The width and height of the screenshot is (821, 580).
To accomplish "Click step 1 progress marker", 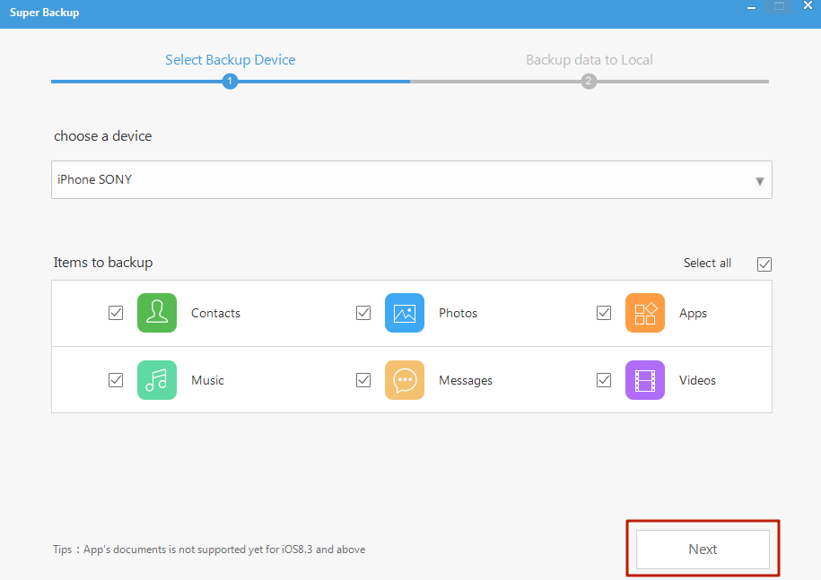I will pos(230,82).
